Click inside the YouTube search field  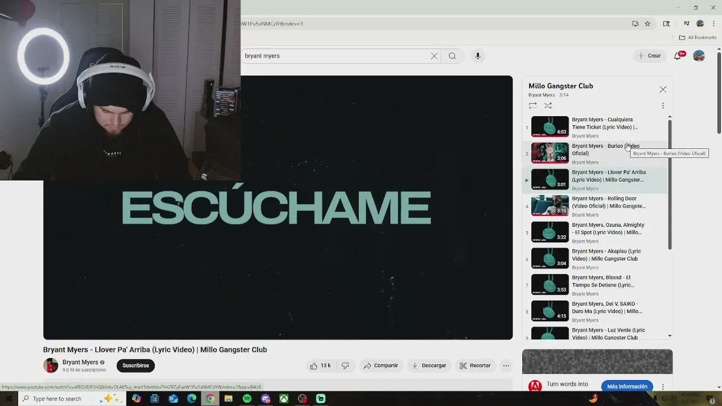tap(336, 56)
